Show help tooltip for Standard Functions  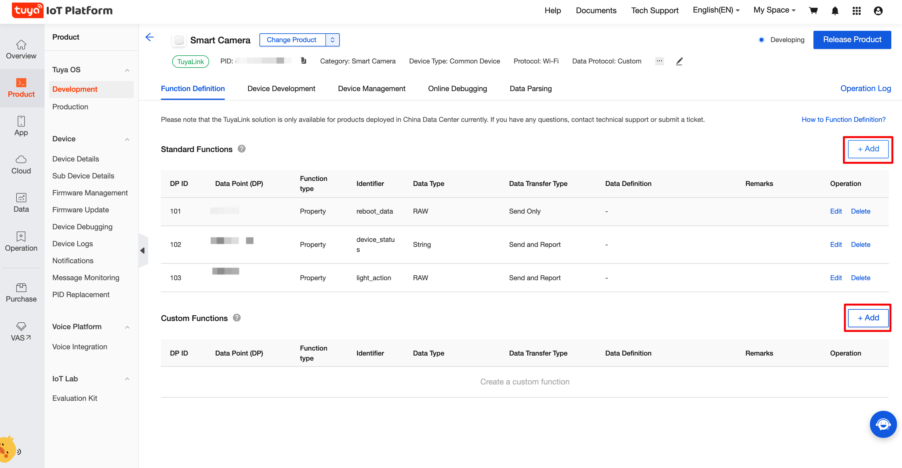coord(241,149)
